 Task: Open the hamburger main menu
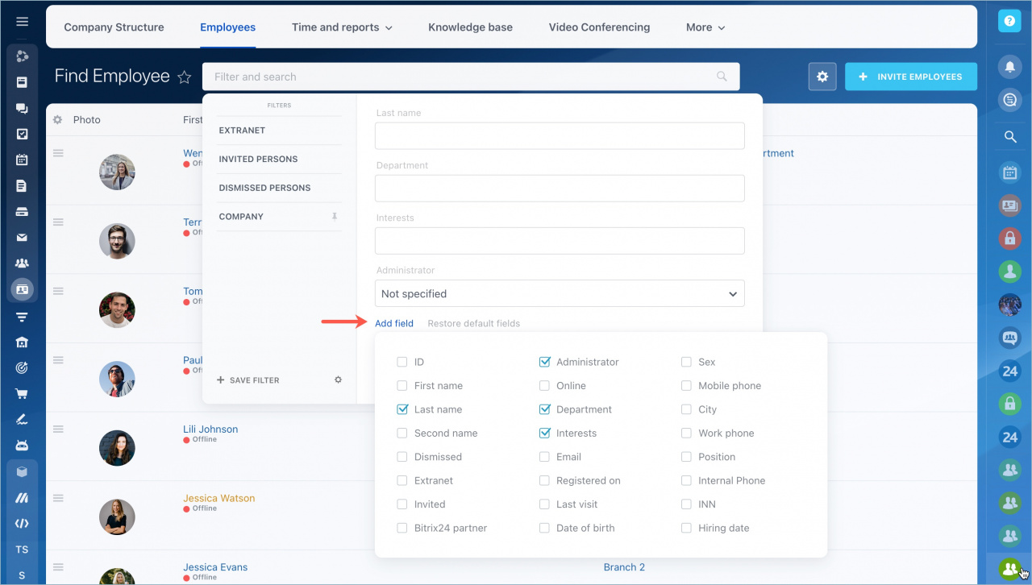22,22
